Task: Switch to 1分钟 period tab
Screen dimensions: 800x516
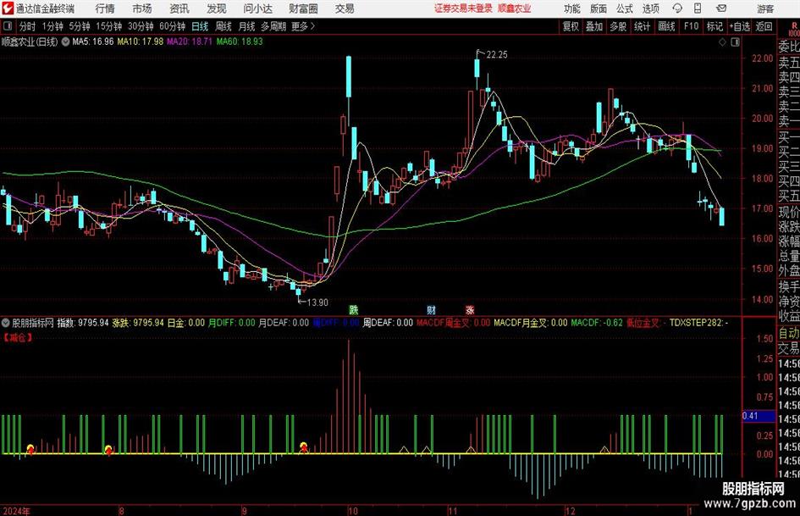Action: click(52, 26)
